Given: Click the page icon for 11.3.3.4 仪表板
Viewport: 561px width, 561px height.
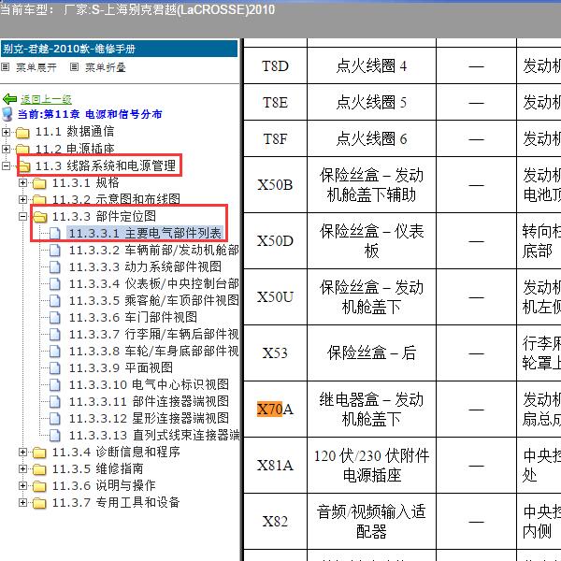Looking at the screenshot, I should 55,283.
